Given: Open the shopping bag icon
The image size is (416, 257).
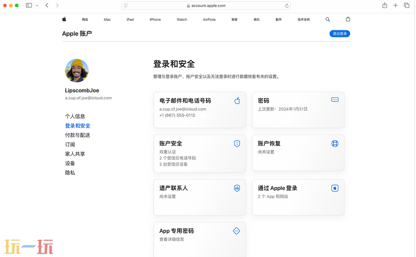Looking at the screenshot, I should (348, 19).
